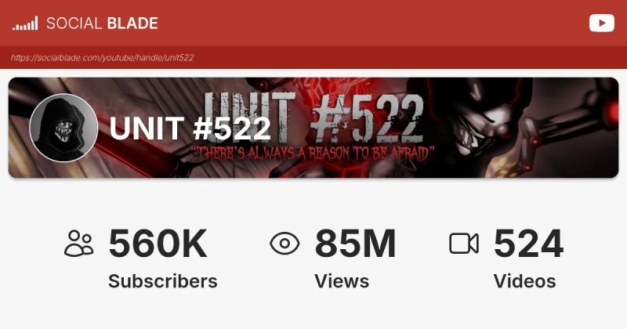Click the red Social Blade header bar
Image resolution: width=627 pixels, height=329 pixels.
(313, 23)
